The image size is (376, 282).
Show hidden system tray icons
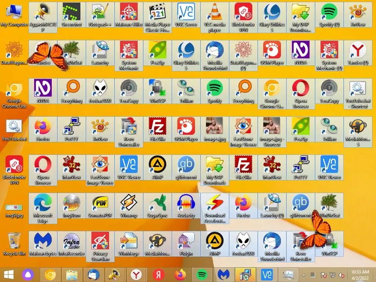coord(304,275)
